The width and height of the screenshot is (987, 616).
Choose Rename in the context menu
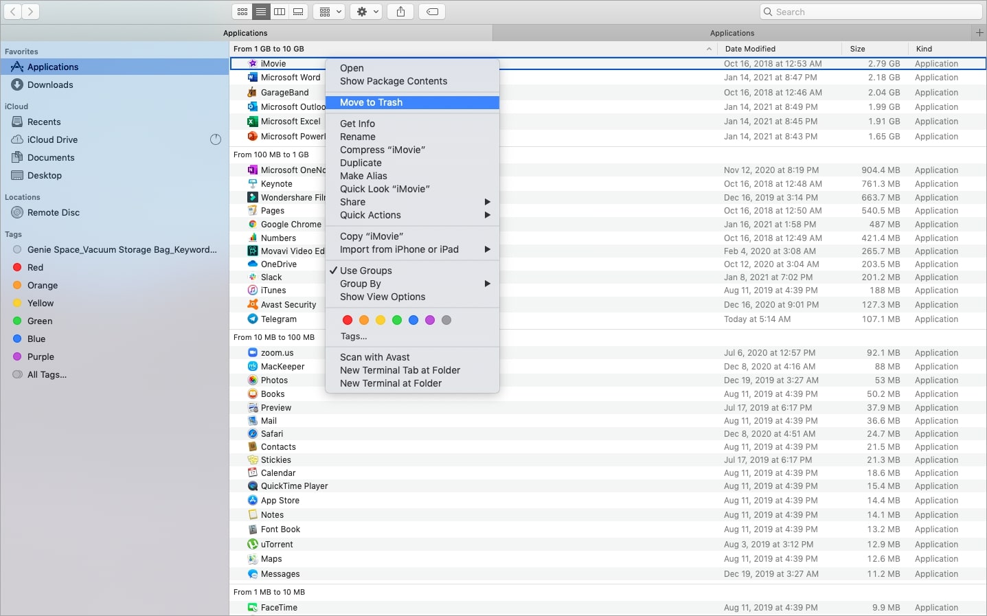pyautogui.click(x=412, y=137)
